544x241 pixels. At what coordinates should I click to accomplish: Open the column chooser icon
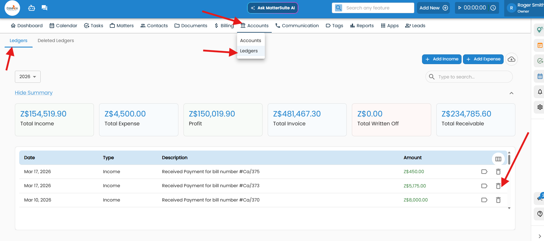[x=498, y=159]
